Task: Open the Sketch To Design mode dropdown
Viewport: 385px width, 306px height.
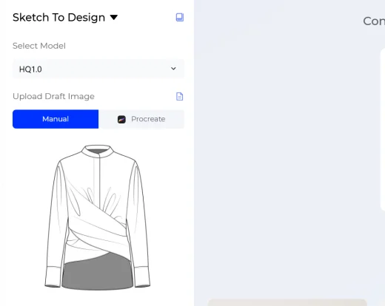Action: [x=65, y=18]
